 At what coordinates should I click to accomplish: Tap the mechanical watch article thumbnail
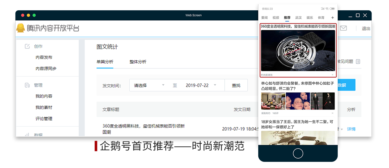pyautogui.click(x=298, y=50)
